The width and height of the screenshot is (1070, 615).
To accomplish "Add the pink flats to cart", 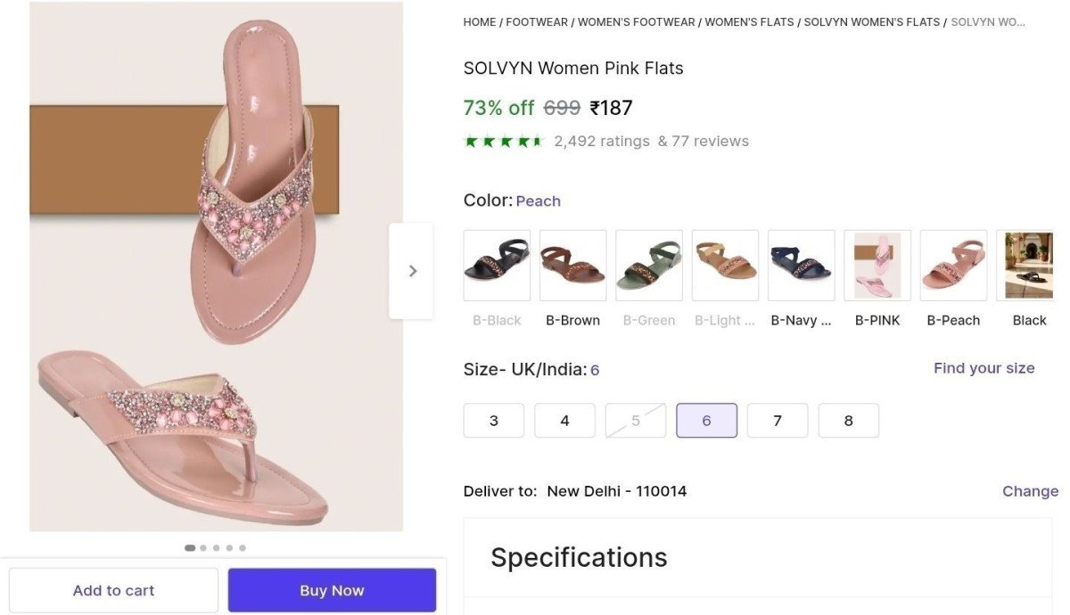I will click(x=113, y=589).
